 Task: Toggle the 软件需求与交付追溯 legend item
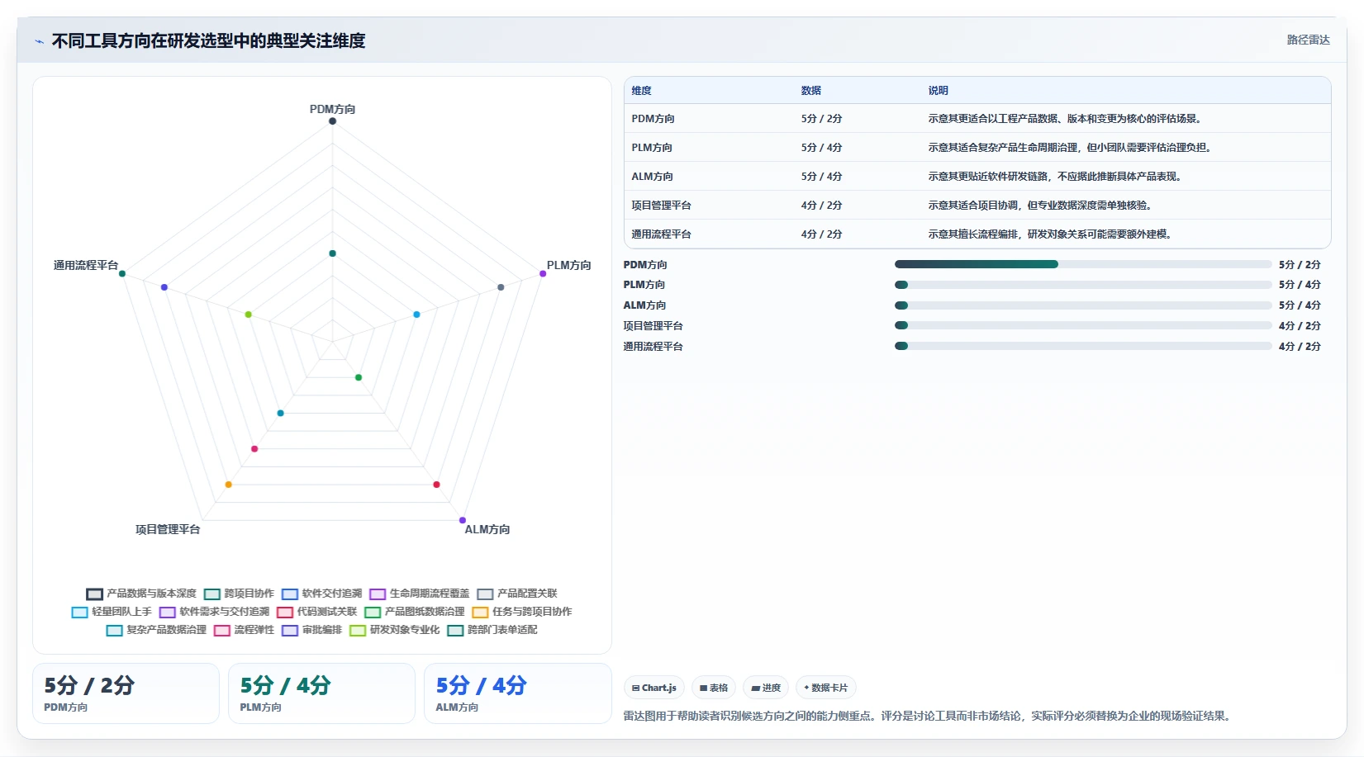(x=214, y=612)
